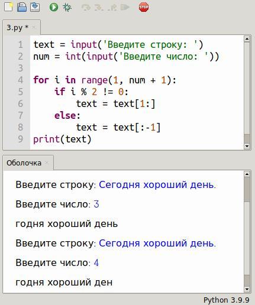Close the Оболочка tab
The height and width of the screenshot is (305, 255).
pos(47,163)
